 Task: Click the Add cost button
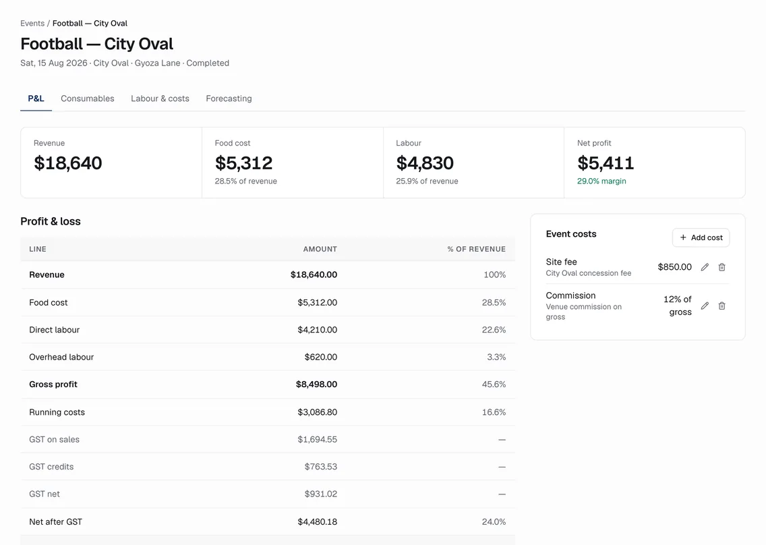(x=701, y=237)
